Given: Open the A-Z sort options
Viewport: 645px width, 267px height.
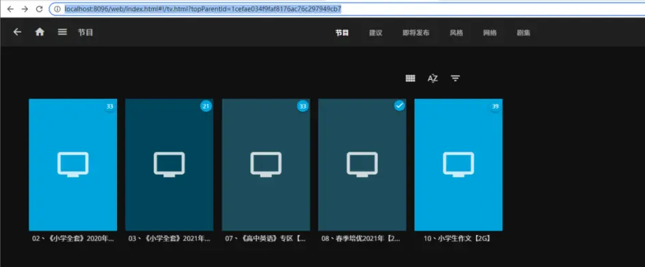Looking at the screenshot, I should (x=432, y=79).
